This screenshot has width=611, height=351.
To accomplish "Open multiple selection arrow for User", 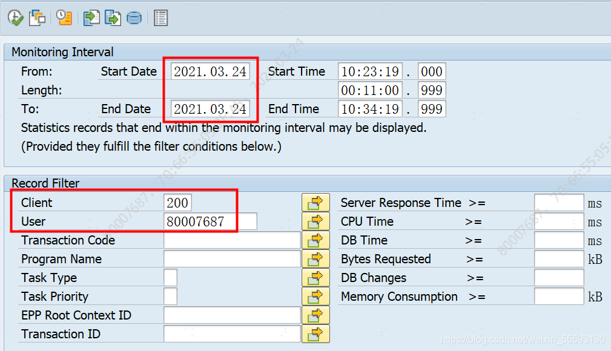I will (315, 221).
